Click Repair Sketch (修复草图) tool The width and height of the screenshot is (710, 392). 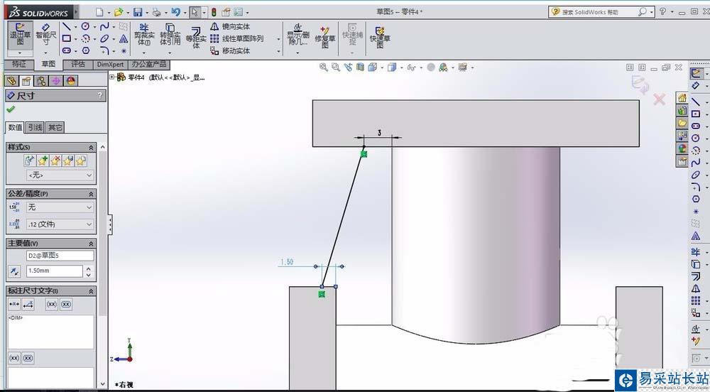pos(325,37)
